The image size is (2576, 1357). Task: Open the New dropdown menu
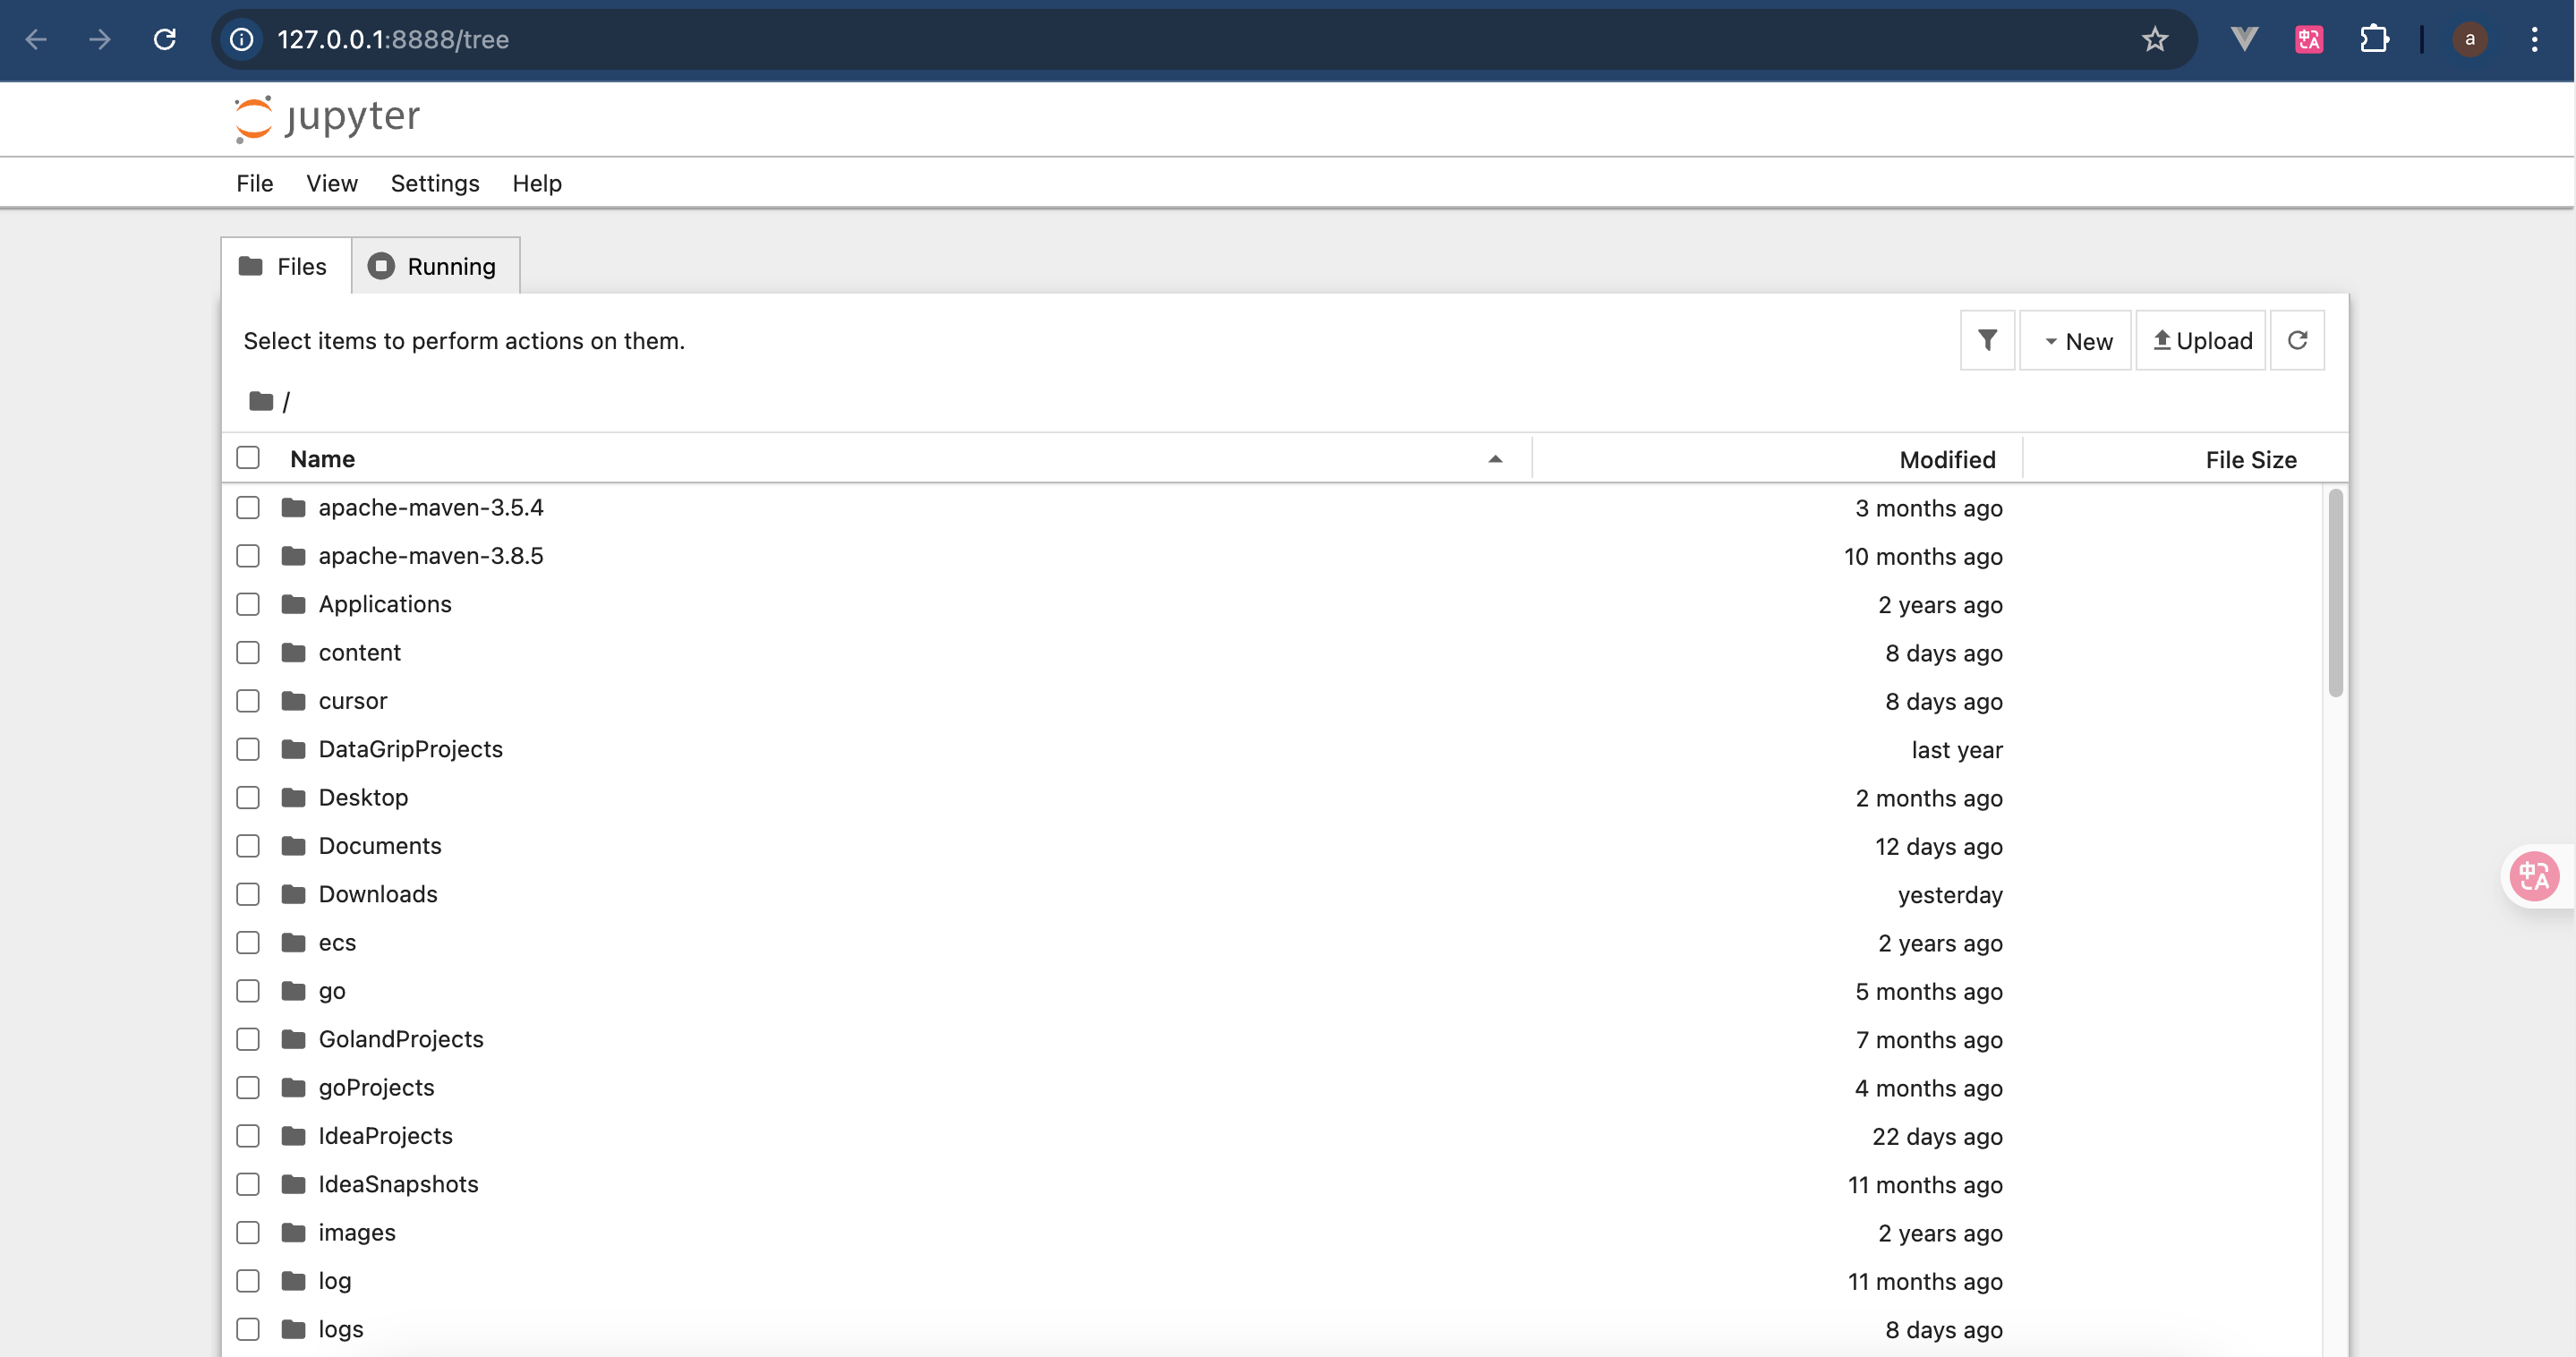tap(2076, 341)
